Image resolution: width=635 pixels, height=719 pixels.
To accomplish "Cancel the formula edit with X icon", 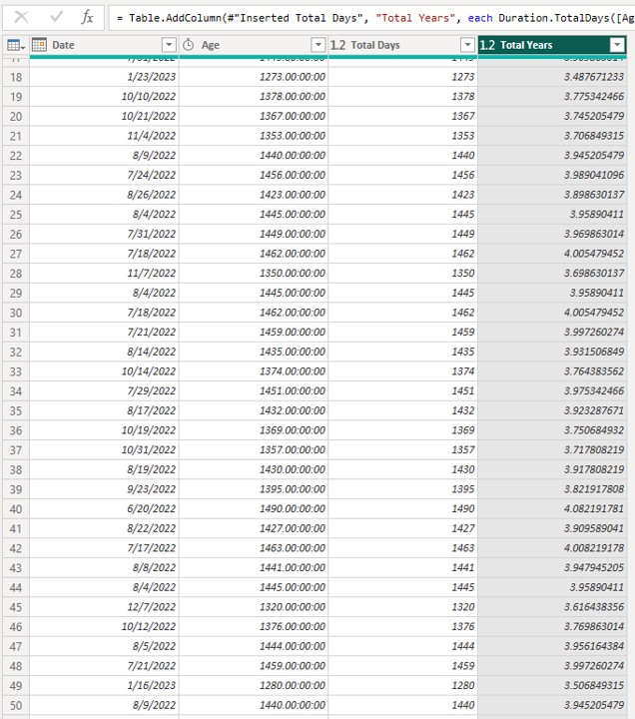I will (21, 17).
